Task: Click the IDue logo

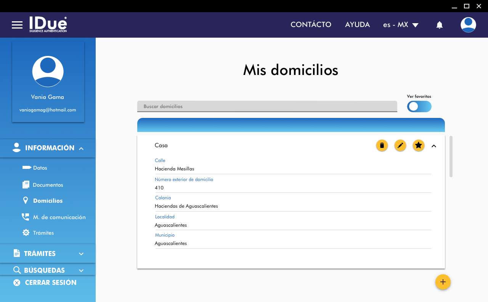Action: 48,24
